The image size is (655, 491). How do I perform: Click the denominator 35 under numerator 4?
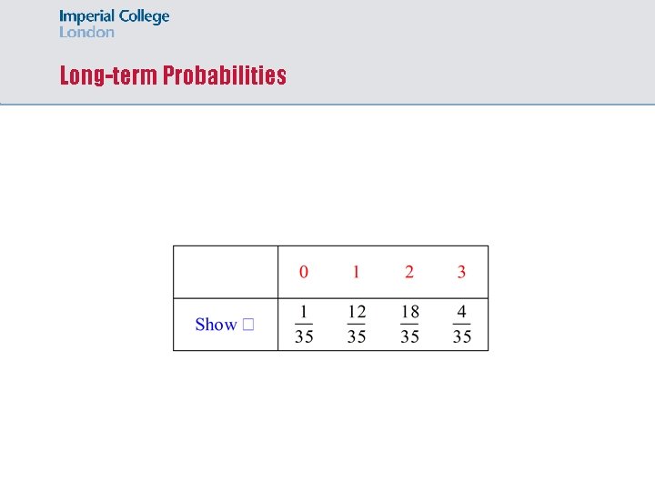[462, 336]
